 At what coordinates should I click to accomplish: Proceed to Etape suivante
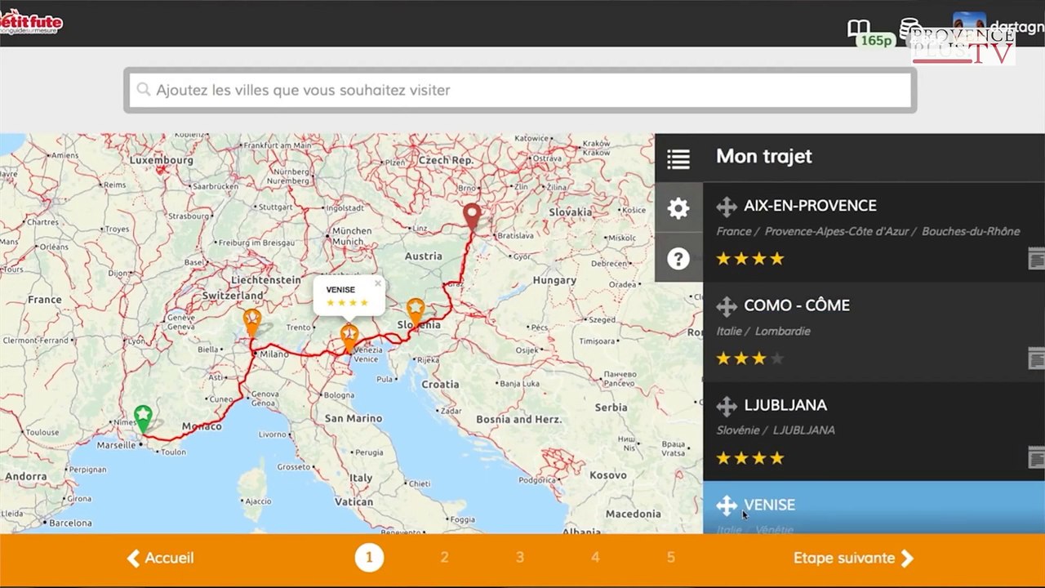[x=854, y=559]
